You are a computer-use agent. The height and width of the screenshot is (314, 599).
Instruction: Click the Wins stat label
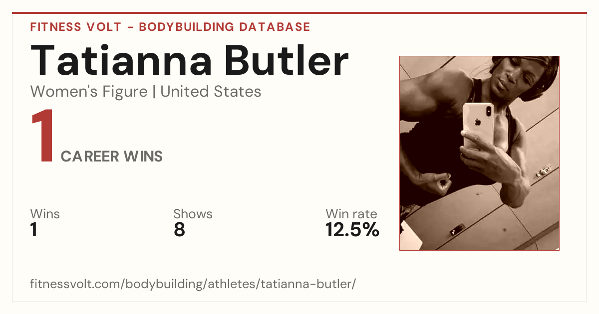point(45,214)
